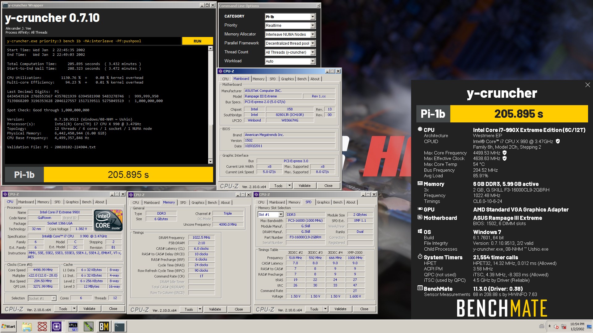Open the BenchMate BM taskbar icon
The height and width of the screenshot is (333, 593).
104,327
